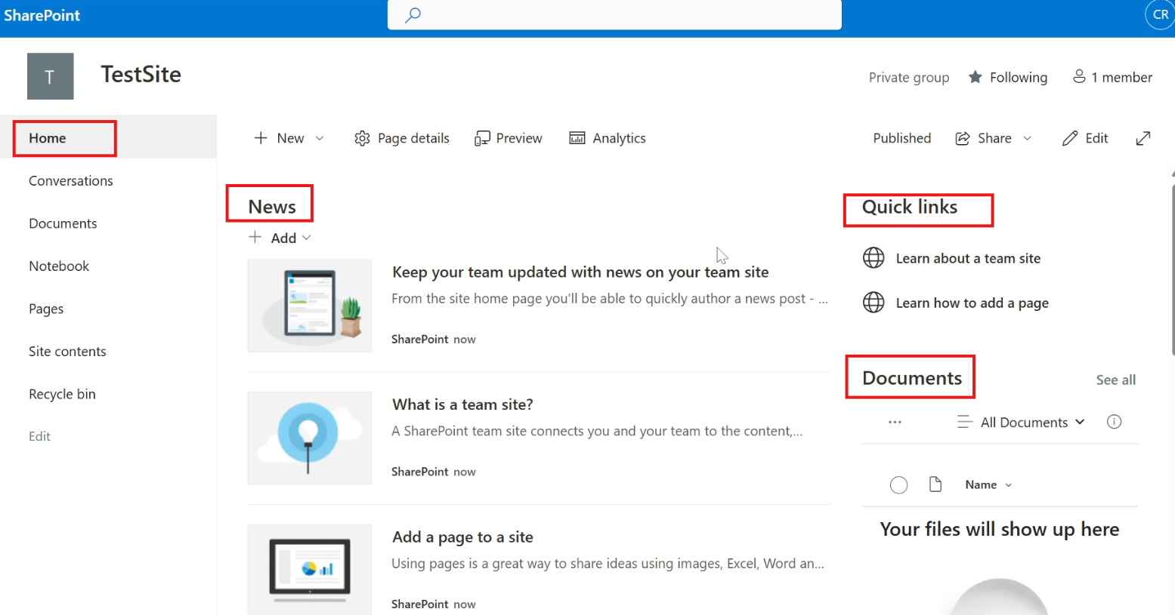Click the Page details gear icon
The image size is (1175, 615).
(x=362, y=138)
